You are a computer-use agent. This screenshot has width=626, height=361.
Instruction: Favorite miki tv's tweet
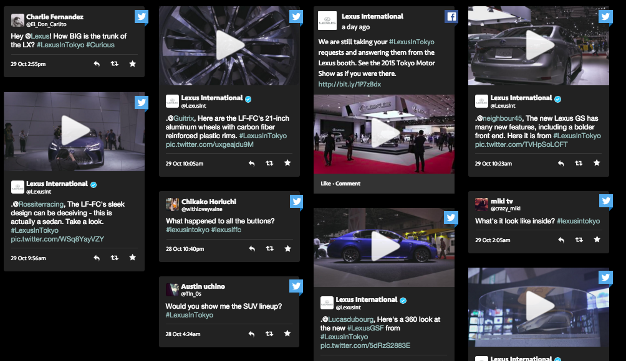(597, 240)
